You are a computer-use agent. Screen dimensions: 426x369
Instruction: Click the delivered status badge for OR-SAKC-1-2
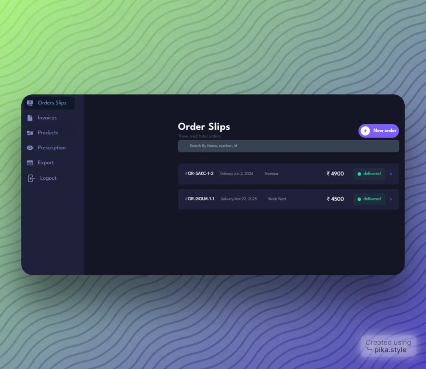(x=369, y=174)
